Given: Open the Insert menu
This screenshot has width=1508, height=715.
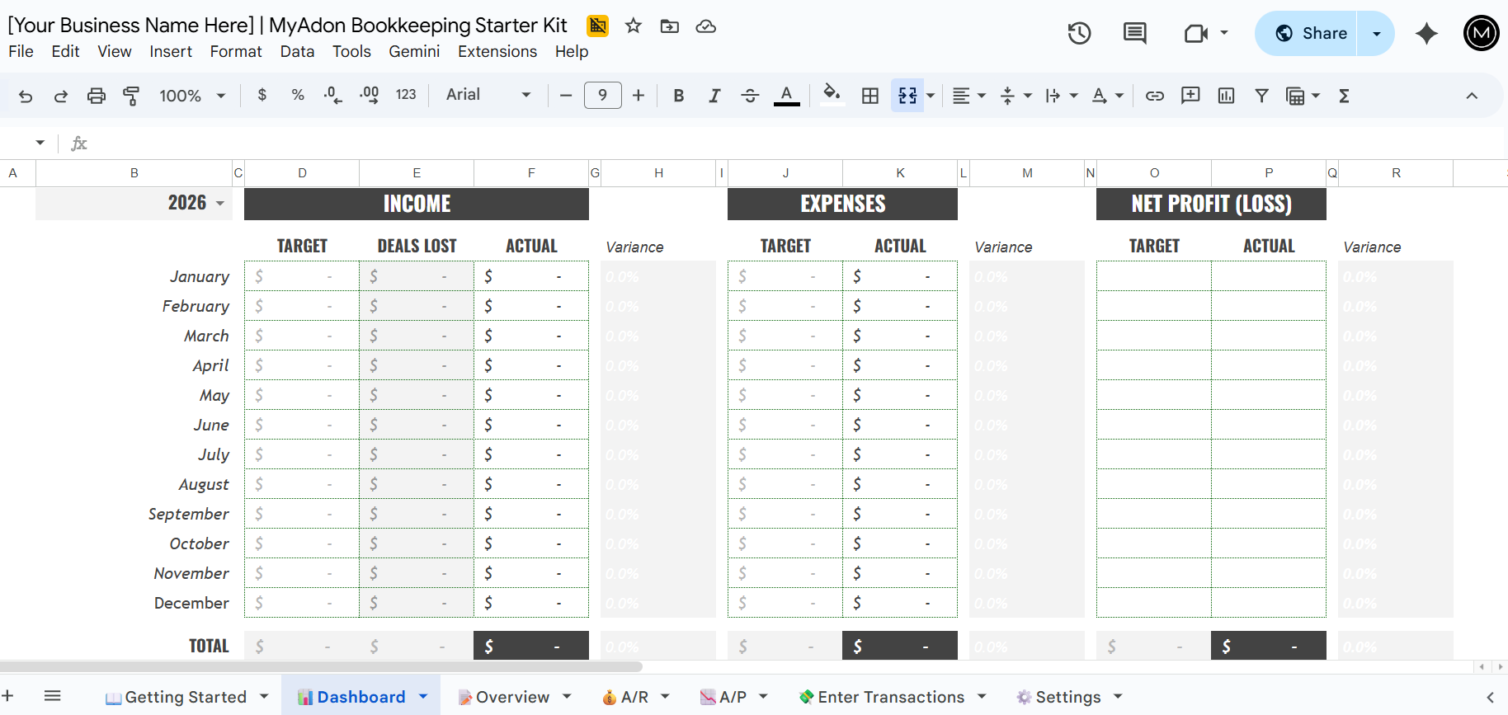Looking at the screenshot, I should (x=171, y=51).
